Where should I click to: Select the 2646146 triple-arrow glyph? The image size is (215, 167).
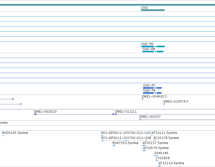(156, 156)
